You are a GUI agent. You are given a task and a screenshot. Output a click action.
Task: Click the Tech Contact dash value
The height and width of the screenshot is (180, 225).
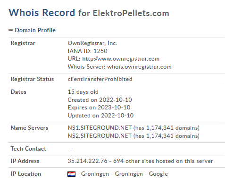[70, 149]
